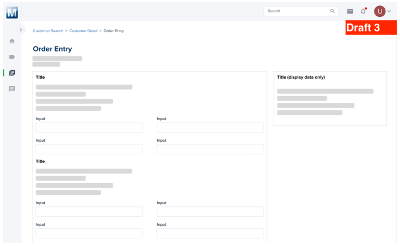Click the Mouser M logo

point(12,12)
